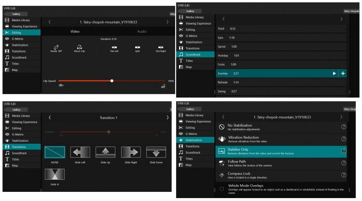362x201 pixels.
Task: Go to next transition from Transition 1
Action: 167,117
